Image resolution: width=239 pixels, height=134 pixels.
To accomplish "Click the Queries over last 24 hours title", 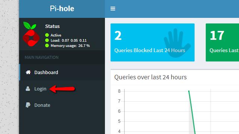I will 150,77.
